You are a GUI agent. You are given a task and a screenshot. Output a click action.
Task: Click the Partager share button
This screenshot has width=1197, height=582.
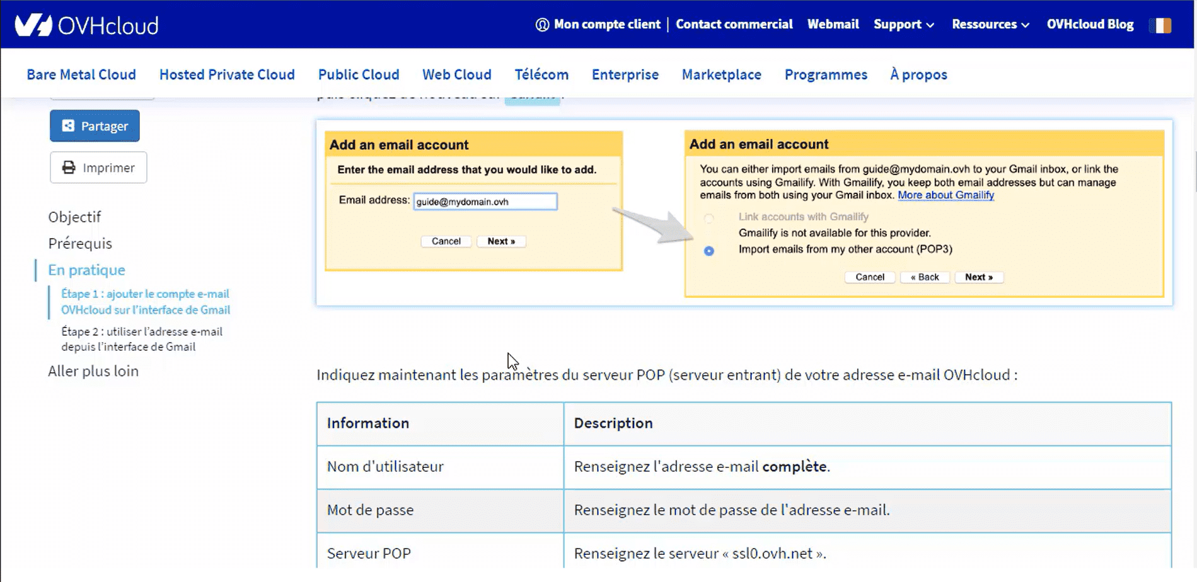click(95, 126)
